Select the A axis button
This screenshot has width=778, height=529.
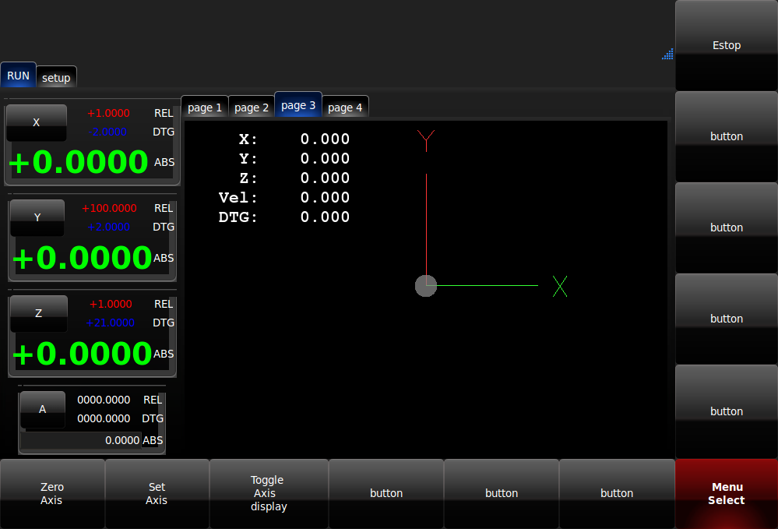click(x=43, y=409)
